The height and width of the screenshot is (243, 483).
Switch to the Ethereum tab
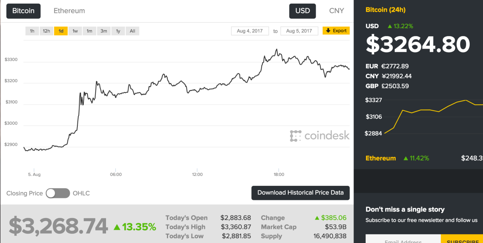69,11
